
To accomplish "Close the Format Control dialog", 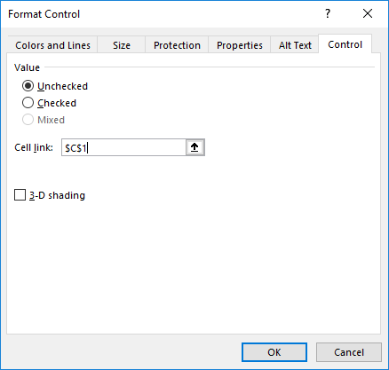I will [368, 13].
